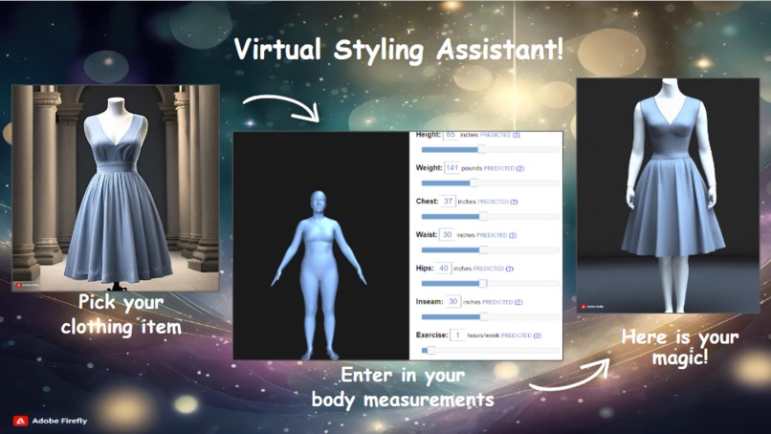Click the "Inseam:" label
The height and width of the screenshot is (434, 771).
430,301
